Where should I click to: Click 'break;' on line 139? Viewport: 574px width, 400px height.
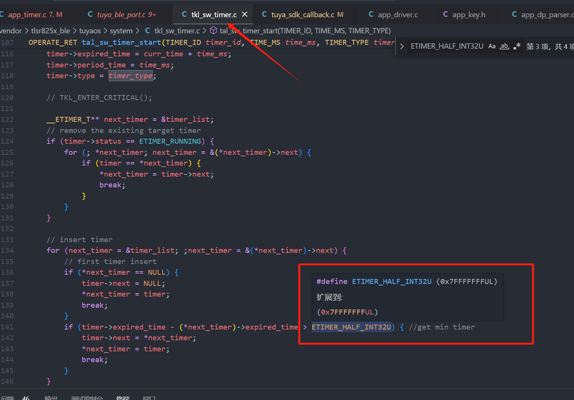tap(95, 305)
